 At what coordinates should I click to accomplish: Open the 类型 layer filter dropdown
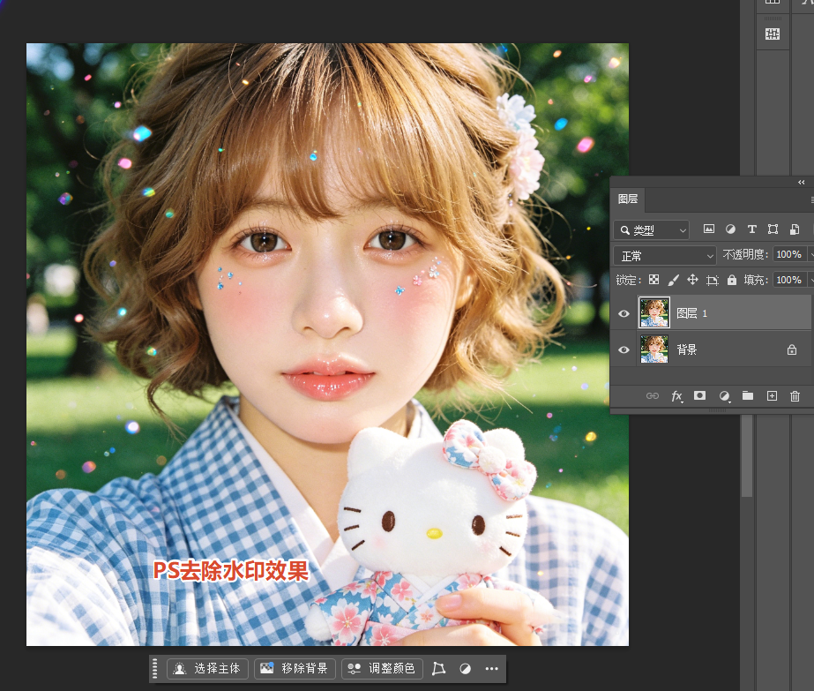(x=652, y=229)
